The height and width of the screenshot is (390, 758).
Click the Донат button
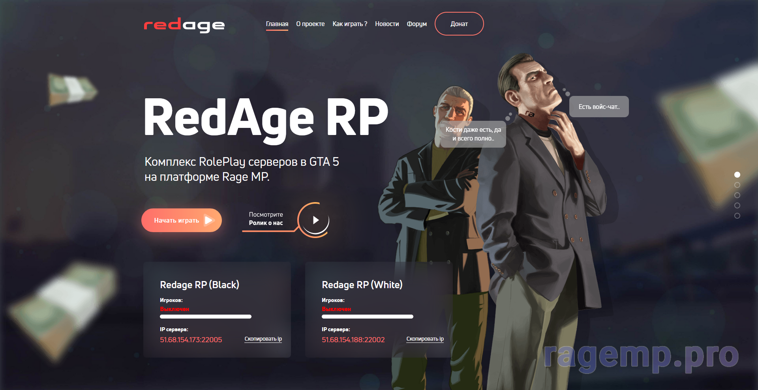pyautogui.click(x=459, y=24)
